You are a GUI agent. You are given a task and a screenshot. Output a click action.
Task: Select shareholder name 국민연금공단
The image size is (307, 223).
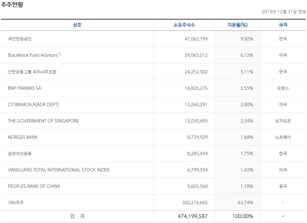click(19, 39)
